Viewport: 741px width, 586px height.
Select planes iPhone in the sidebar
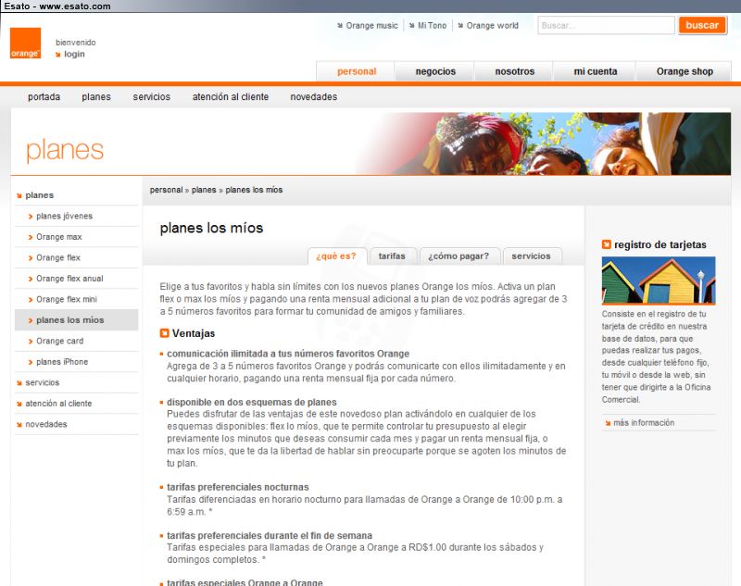coord(77,362)
